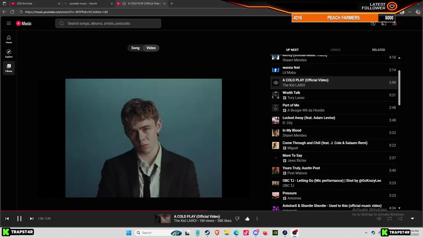Switch player mode to Song
Image resolution: width=423 pixels, height=238 pixels.
(135, 48)
